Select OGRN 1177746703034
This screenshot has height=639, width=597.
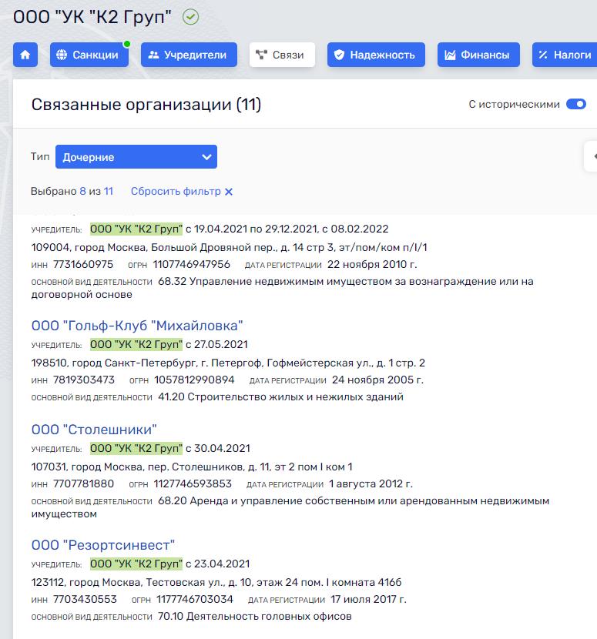click(x=195, y=600)
